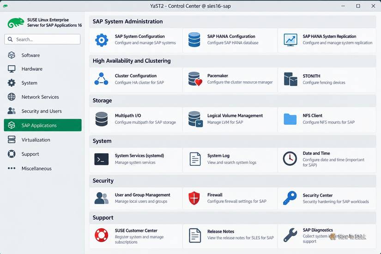Viewport: 381px width, 254px height.
Task: Click the 'Manage LVM for SAP' description
Action: coord(225,122)
